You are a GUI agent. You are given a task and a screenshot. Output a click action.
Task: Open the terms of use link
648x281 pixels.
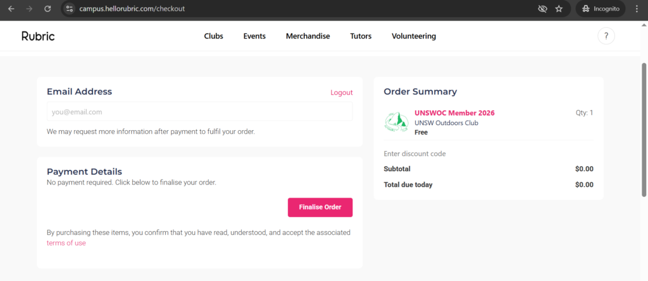tap(66, 243)
